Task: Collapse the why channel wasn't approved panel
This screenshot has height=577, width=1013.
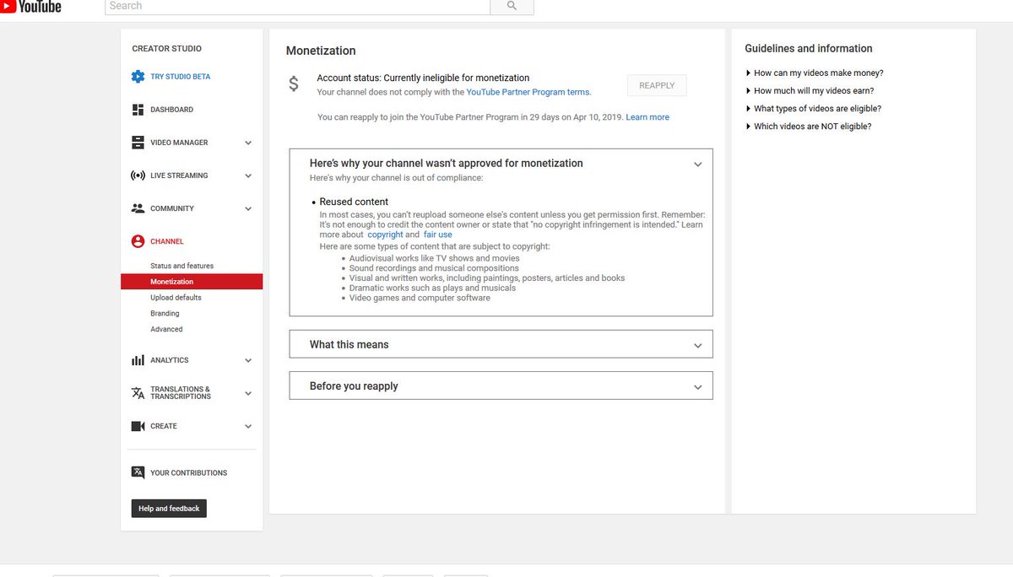Action: (x=698, y=164)
